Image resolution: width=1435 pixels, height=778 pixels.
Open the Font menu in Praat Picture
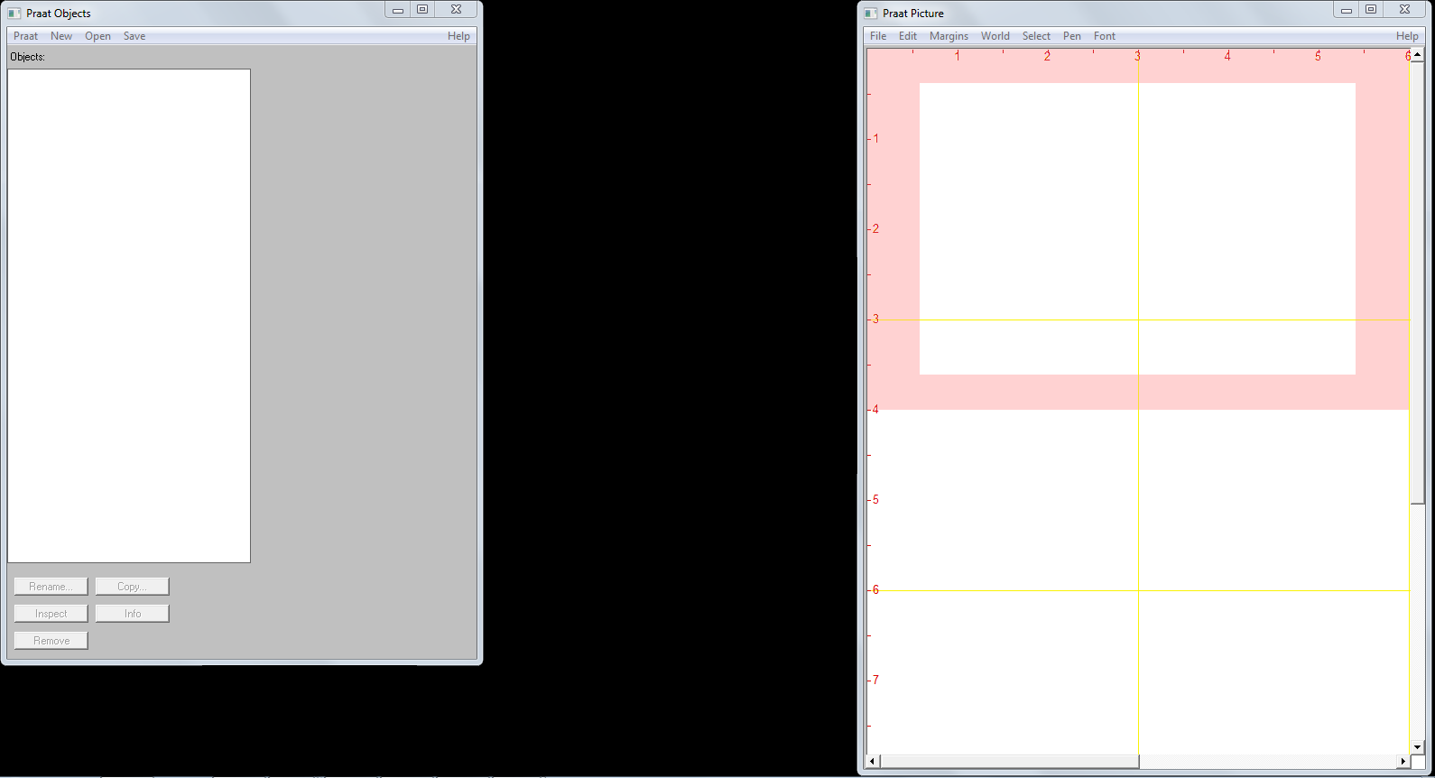click(1105, 36)
